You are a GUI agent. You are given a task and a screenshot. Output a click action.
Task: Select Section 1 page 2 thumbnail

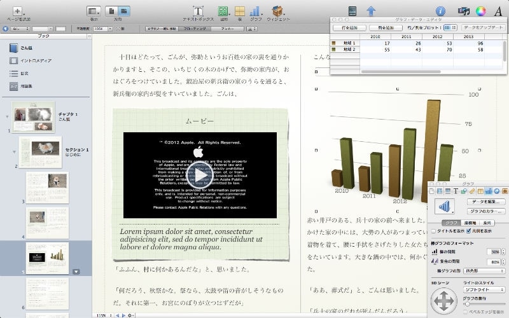tap(40, 152)
